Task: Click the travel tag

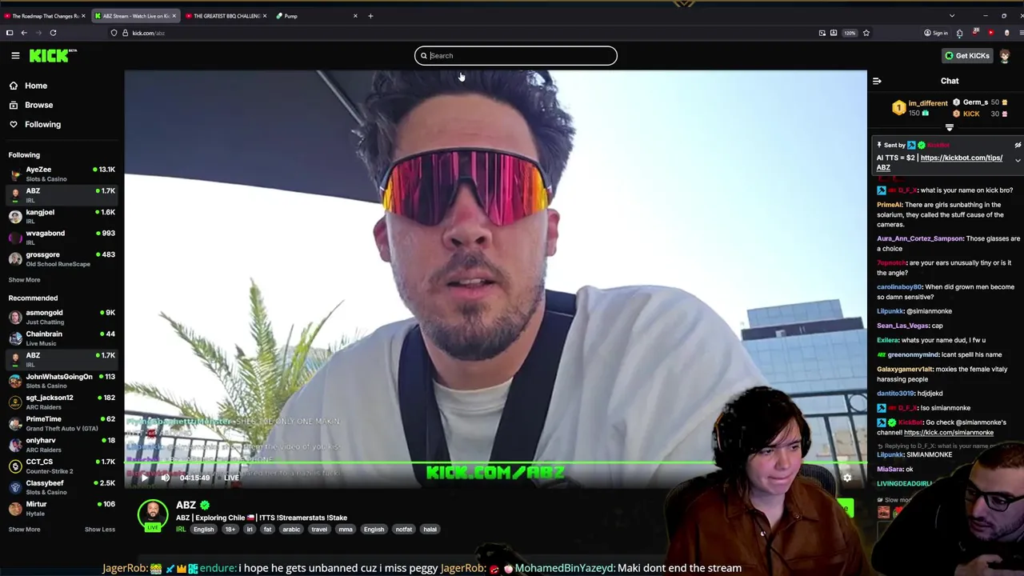Action: click(319, 529)
